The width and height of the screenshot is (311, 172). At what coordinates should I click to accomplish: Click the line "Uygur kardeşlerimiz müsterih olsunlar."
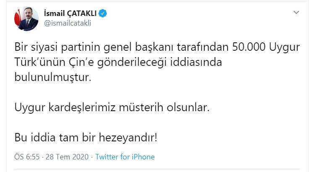(x=112, y=107)
